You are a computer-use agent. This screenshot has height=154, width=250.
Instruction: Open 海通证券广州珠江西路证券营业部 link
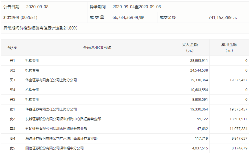tap(61, 139)
